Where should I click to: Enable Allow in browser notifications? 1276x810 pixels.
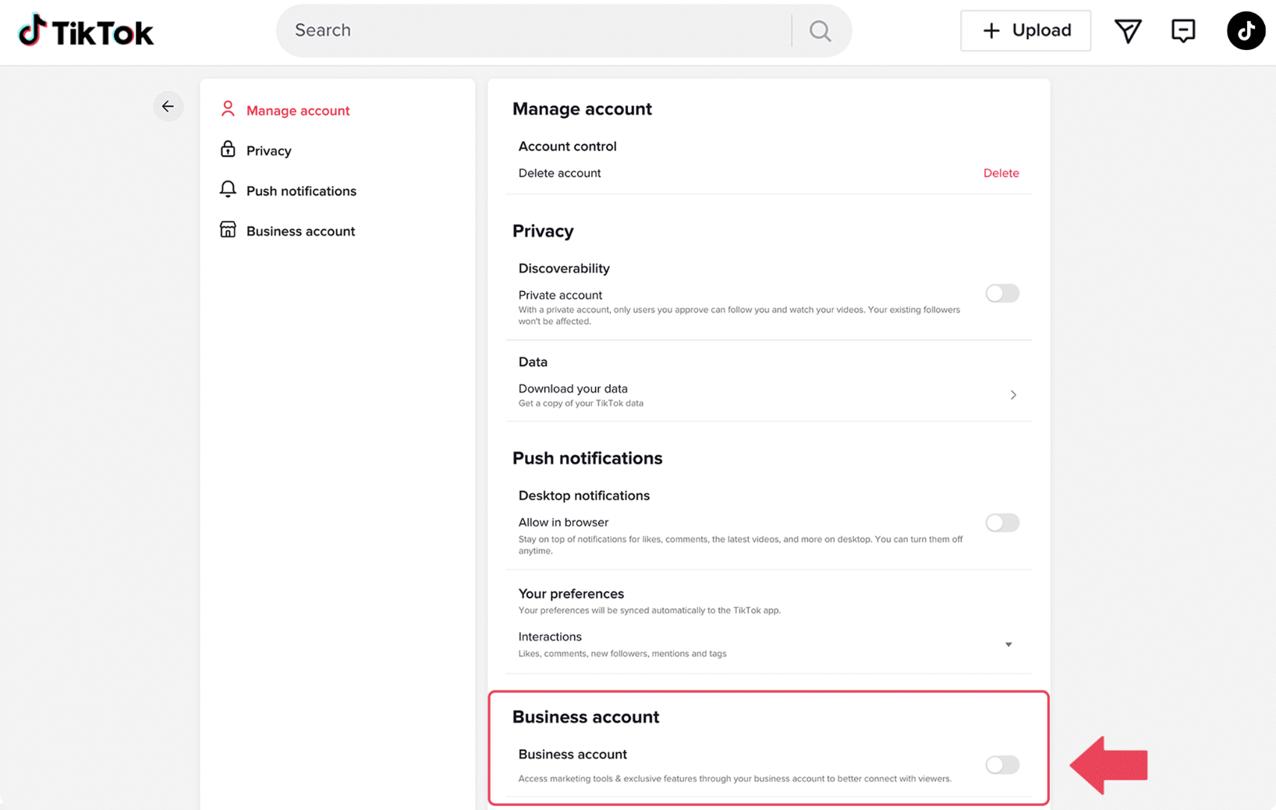pos(1002,523)
